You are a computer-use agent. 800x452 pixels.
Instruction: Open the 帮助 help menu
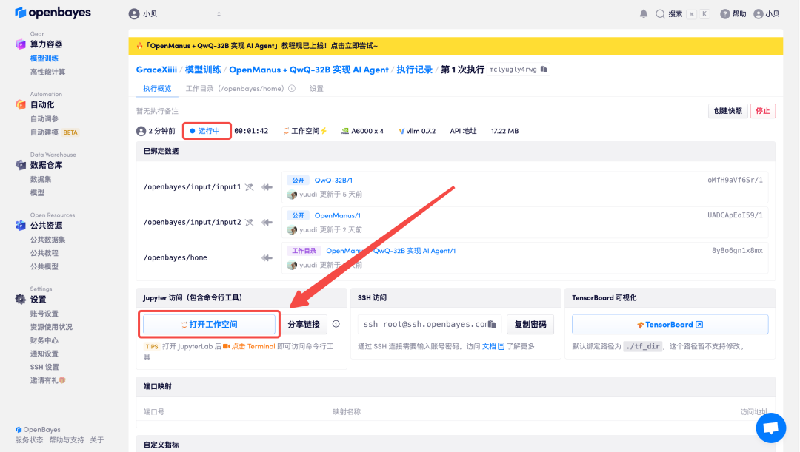click(x=733, y=14)
